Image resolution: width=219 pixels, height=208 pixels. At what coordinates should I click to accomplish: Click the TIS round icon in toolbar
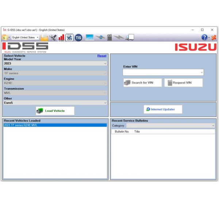[78, 37]
